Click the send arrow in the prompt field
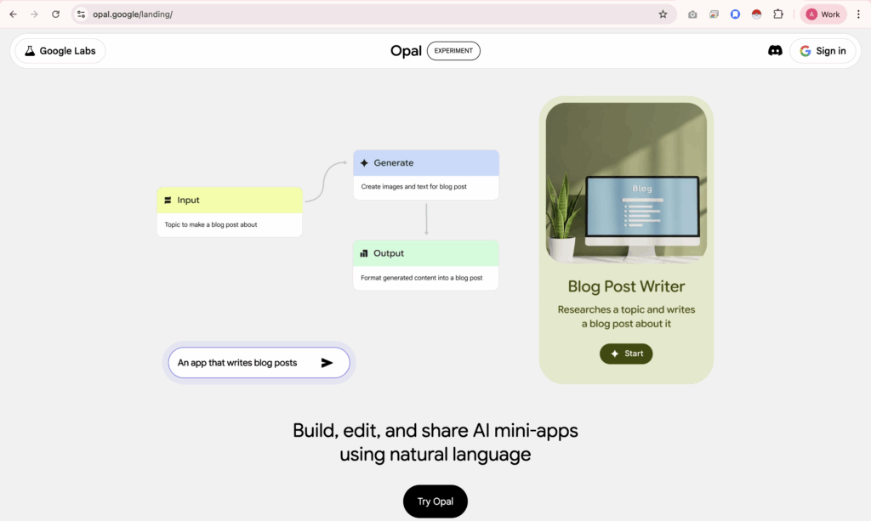Image resolution: width=871 pixels, height=521 pixels. (x=327, y=362)
